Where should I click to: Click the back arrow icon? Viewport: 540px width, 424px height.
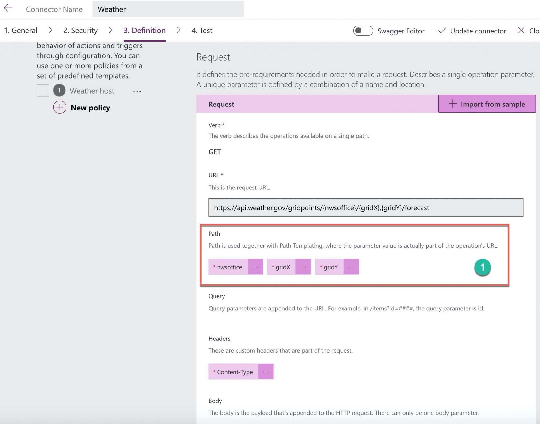tap(8, 8)
